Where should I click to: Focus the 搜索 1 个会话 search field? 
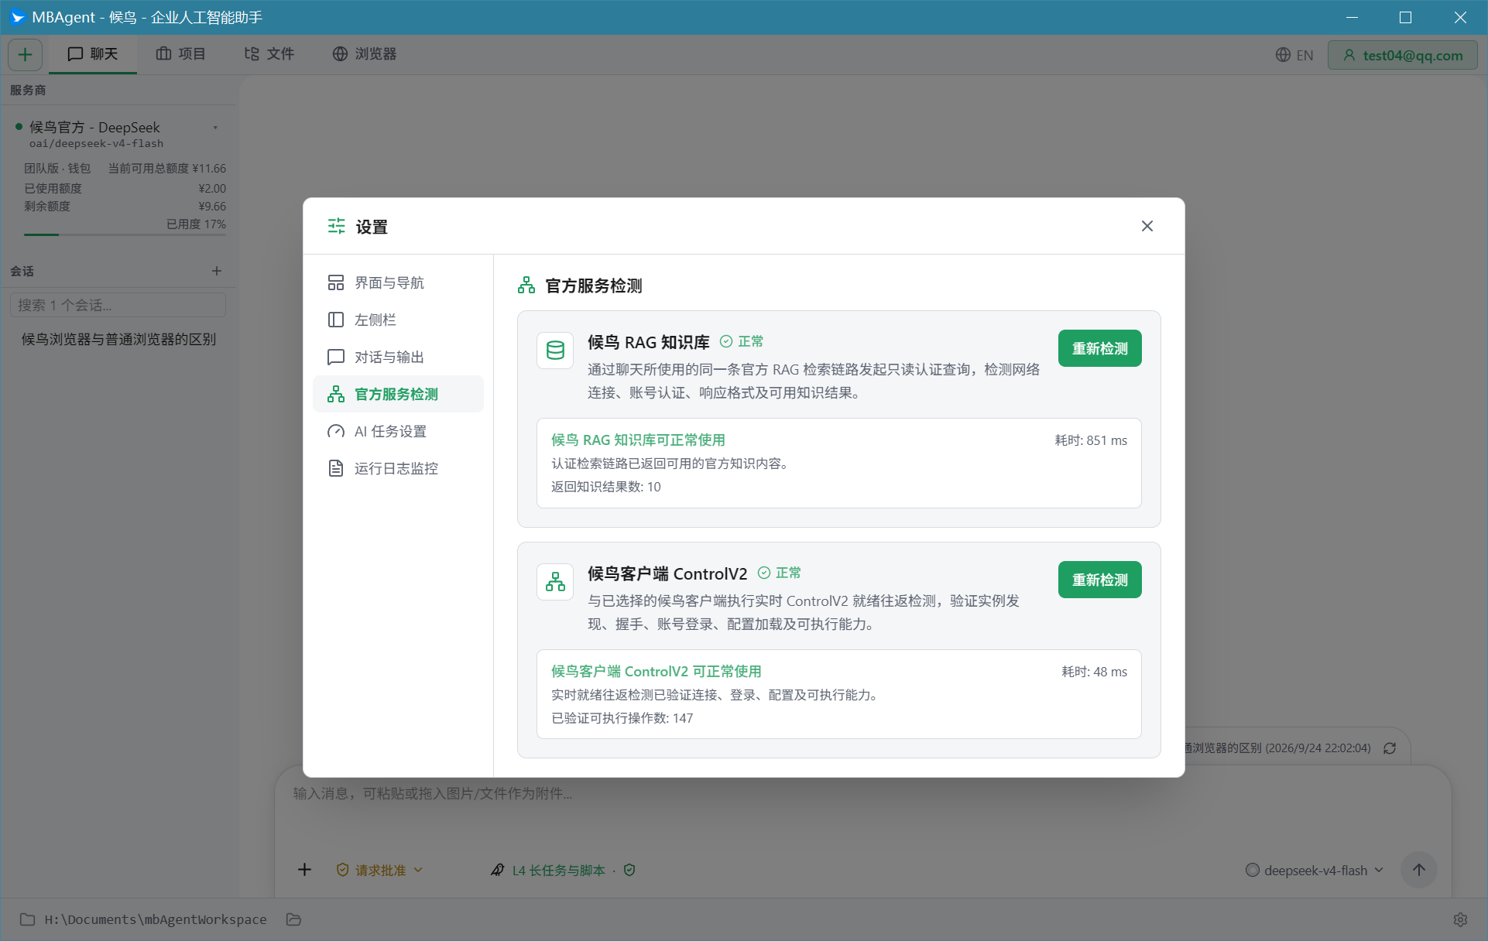pyautogui.click(x=118, y=305)
